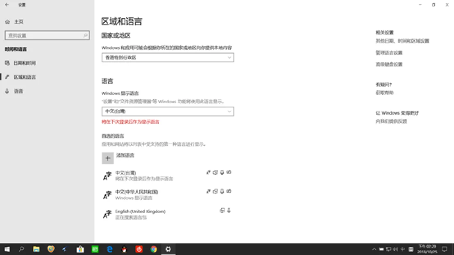Screen dimensions: 454x255
Task: Click the Settings gear on the taskbar
Action: coord(168,249)
